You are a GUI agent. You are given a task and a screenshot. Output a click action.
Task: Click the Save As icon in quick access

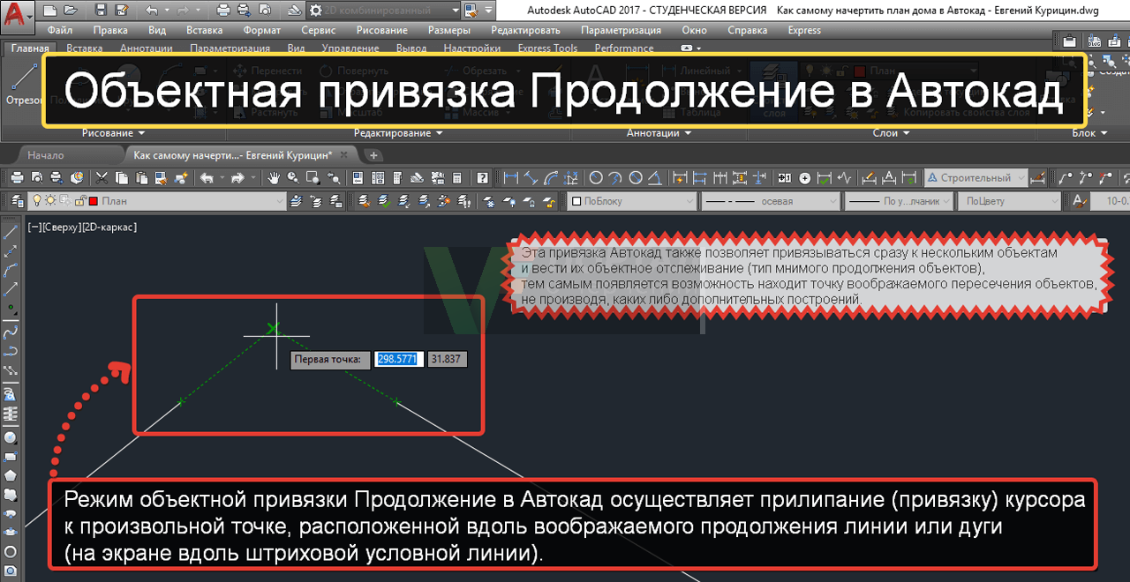coord(121,11)
